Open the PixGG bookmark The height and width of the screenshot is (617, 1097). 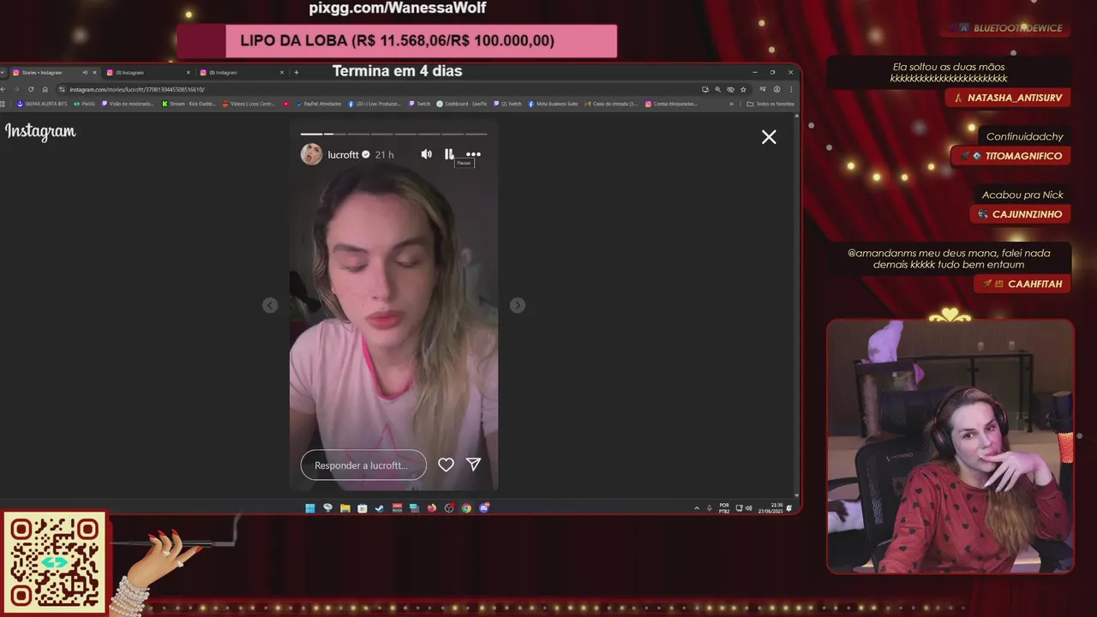[x=84, y=104]
